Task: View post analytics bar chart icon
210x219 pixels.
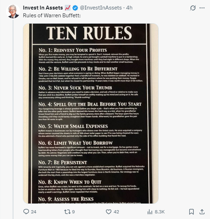Action: tap(150, 212)
